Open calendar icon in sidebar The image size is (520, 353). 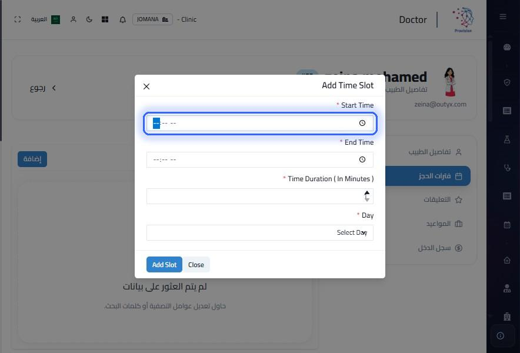tap(507, 225)
